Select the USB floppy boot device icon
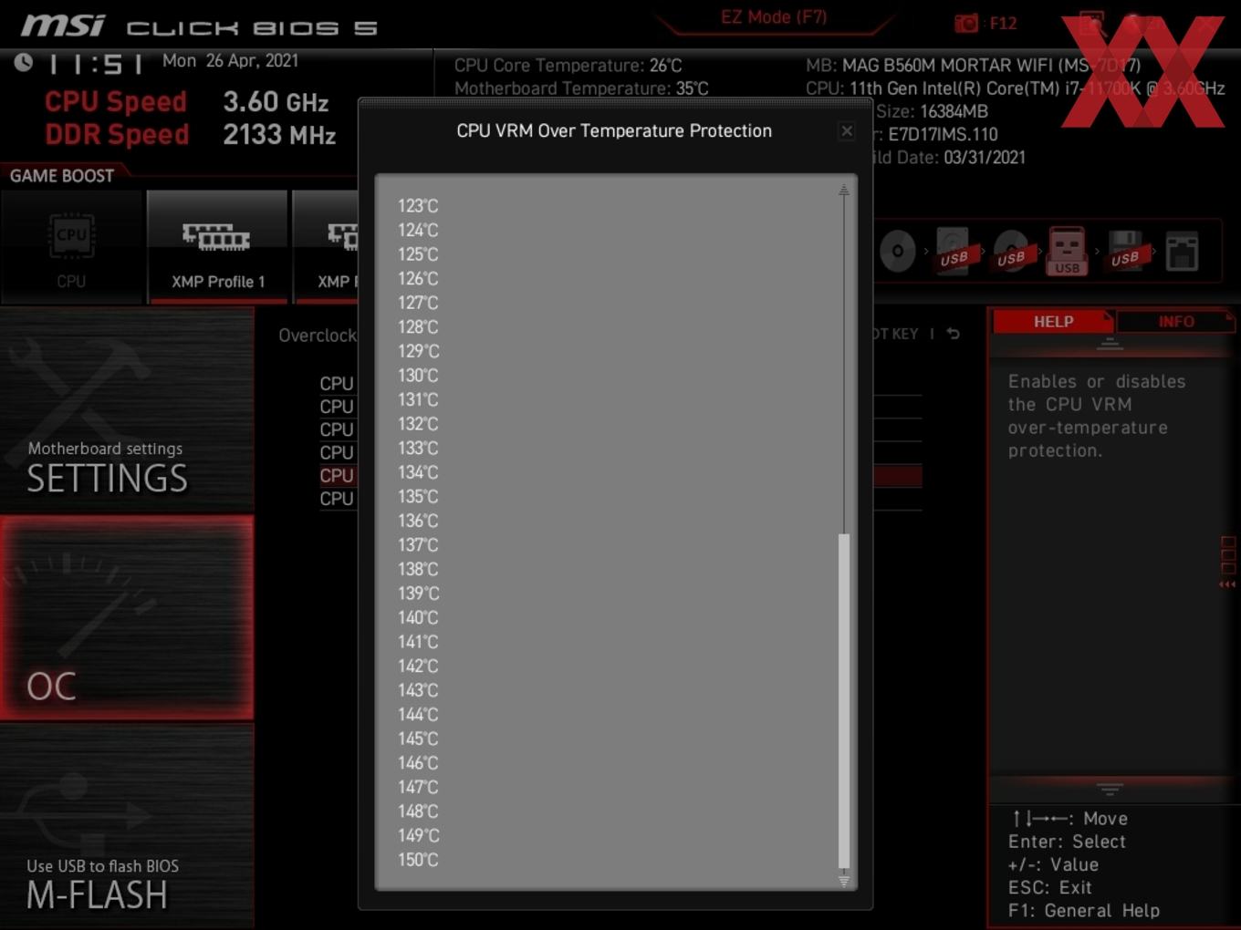1241x930 pixels. [1124, 251]
